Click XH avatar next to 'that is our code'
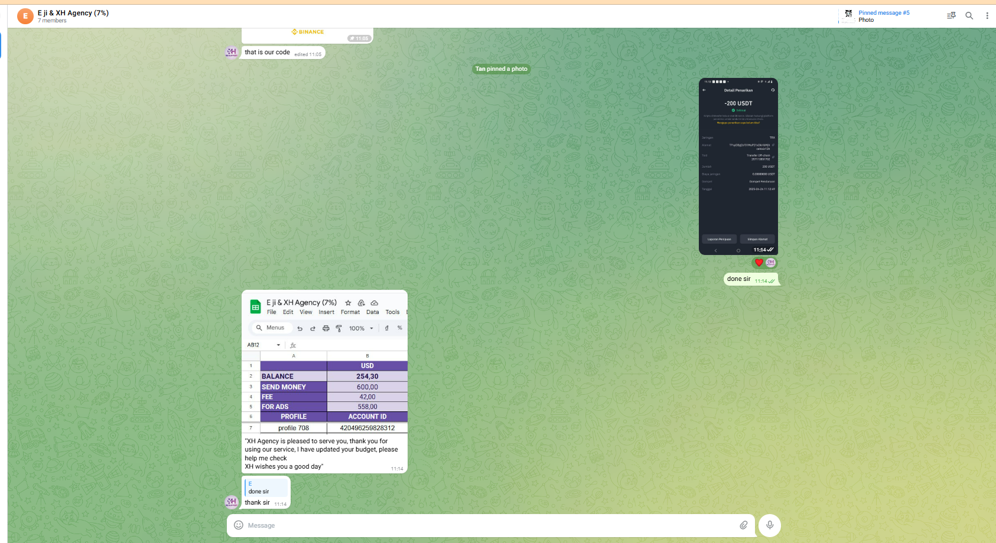This screenshot has height=543, width=996. click(x=232, y=53)
